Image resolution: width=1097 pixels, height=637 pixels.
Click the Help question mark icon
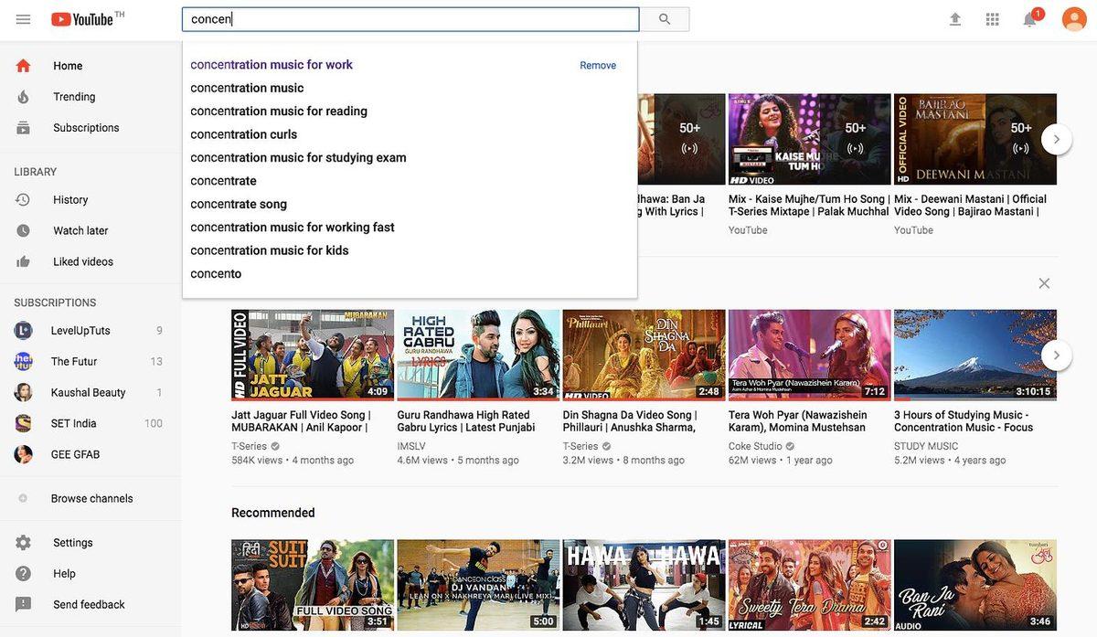tap(23, 574)
